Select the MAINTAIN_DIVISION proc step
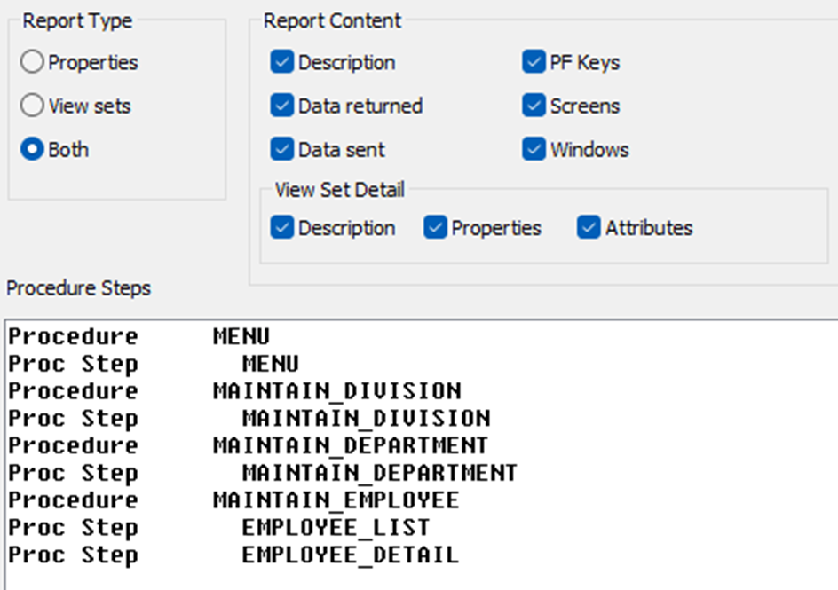838x590 pixels. 423,418
